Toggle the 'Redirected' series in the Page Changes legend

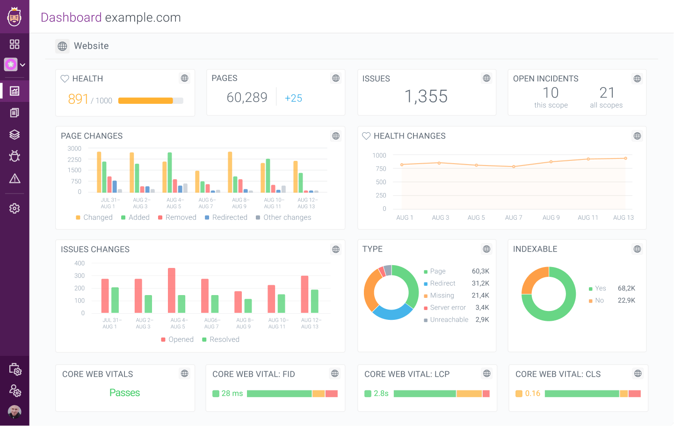(226, 217)
